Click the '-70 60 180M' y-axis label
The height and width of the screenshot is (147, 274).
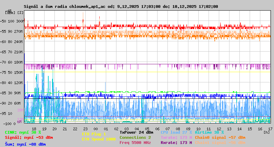[x=11, y=62]
